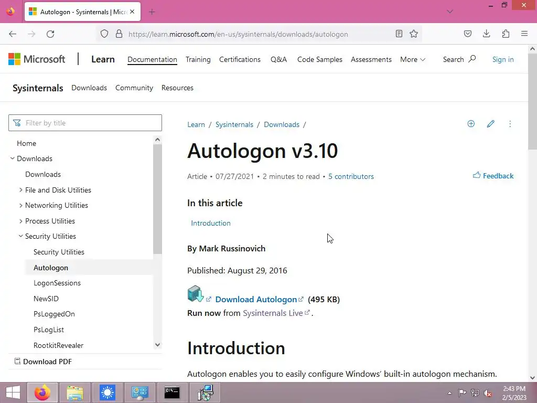Open File Explorer from taskbar
This screenshot has height=403, width=537.
click(x=75, y=393)
